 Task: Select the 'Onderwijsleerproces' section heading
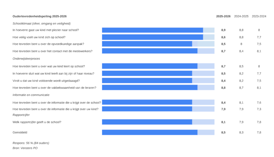click(x=26, y=59)
